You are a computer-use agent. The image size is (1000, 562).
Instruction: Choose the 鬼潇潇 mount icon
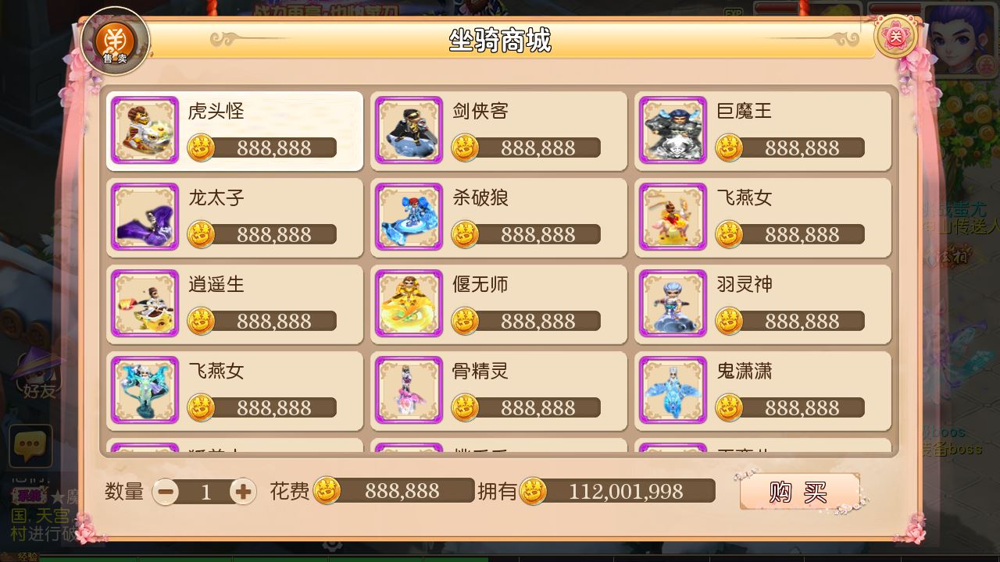pyautogui.click(x=673, y=390)
